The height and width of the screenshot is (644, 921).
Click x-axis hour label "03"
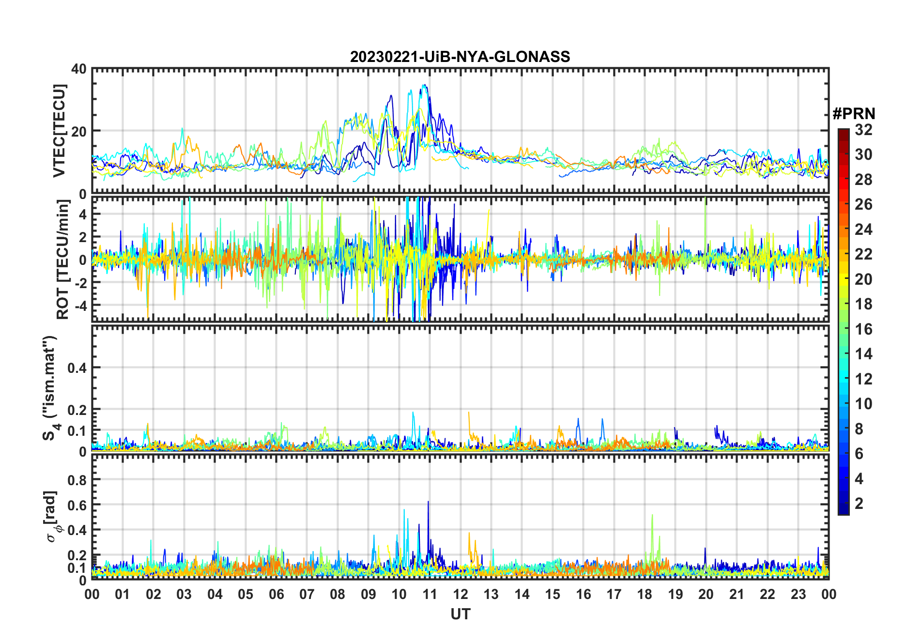pos(184,594)
